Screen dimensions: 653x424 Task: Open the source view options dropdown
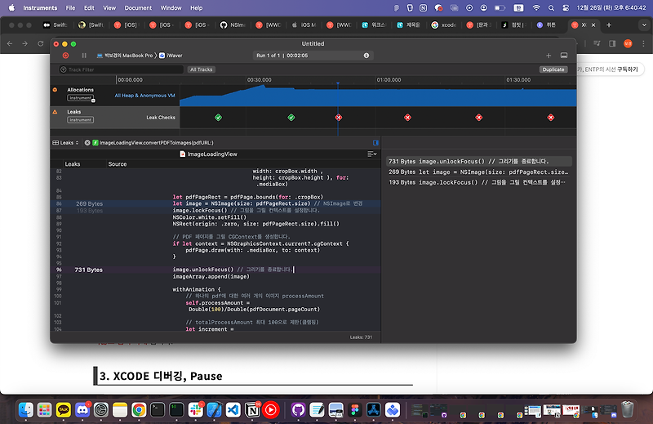tap(372, 154)
